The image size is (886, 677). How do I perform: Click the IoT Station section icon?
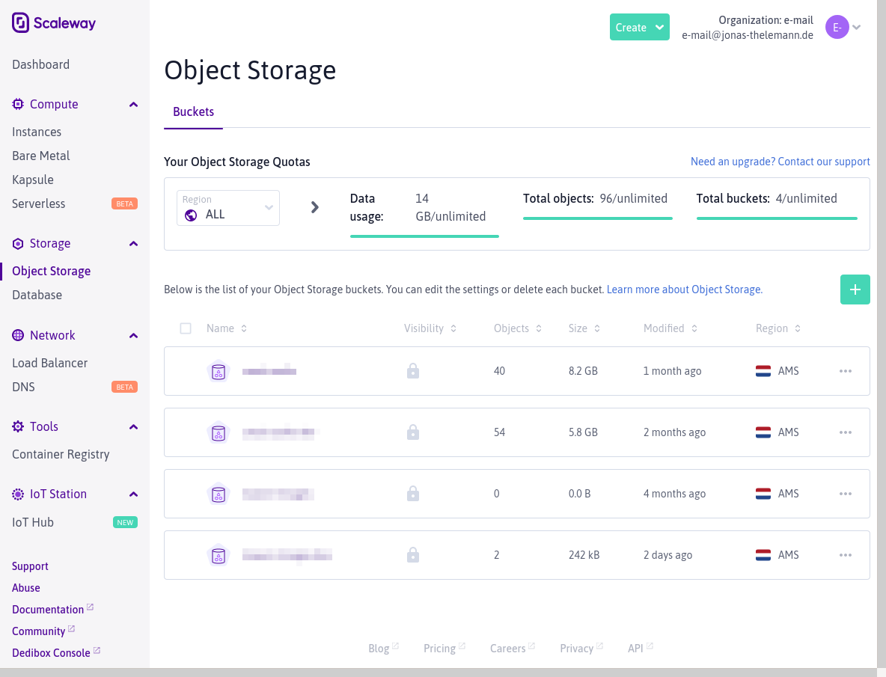(x=18, y=494)
